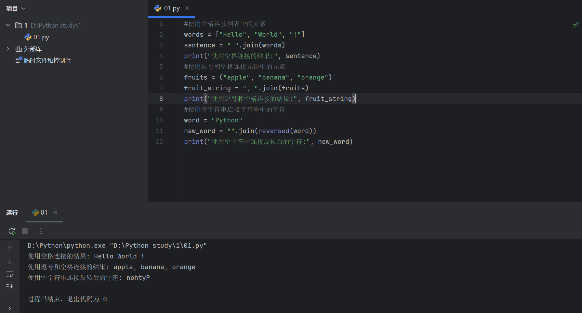Close the 01 run tab

[x=55, y=212]
